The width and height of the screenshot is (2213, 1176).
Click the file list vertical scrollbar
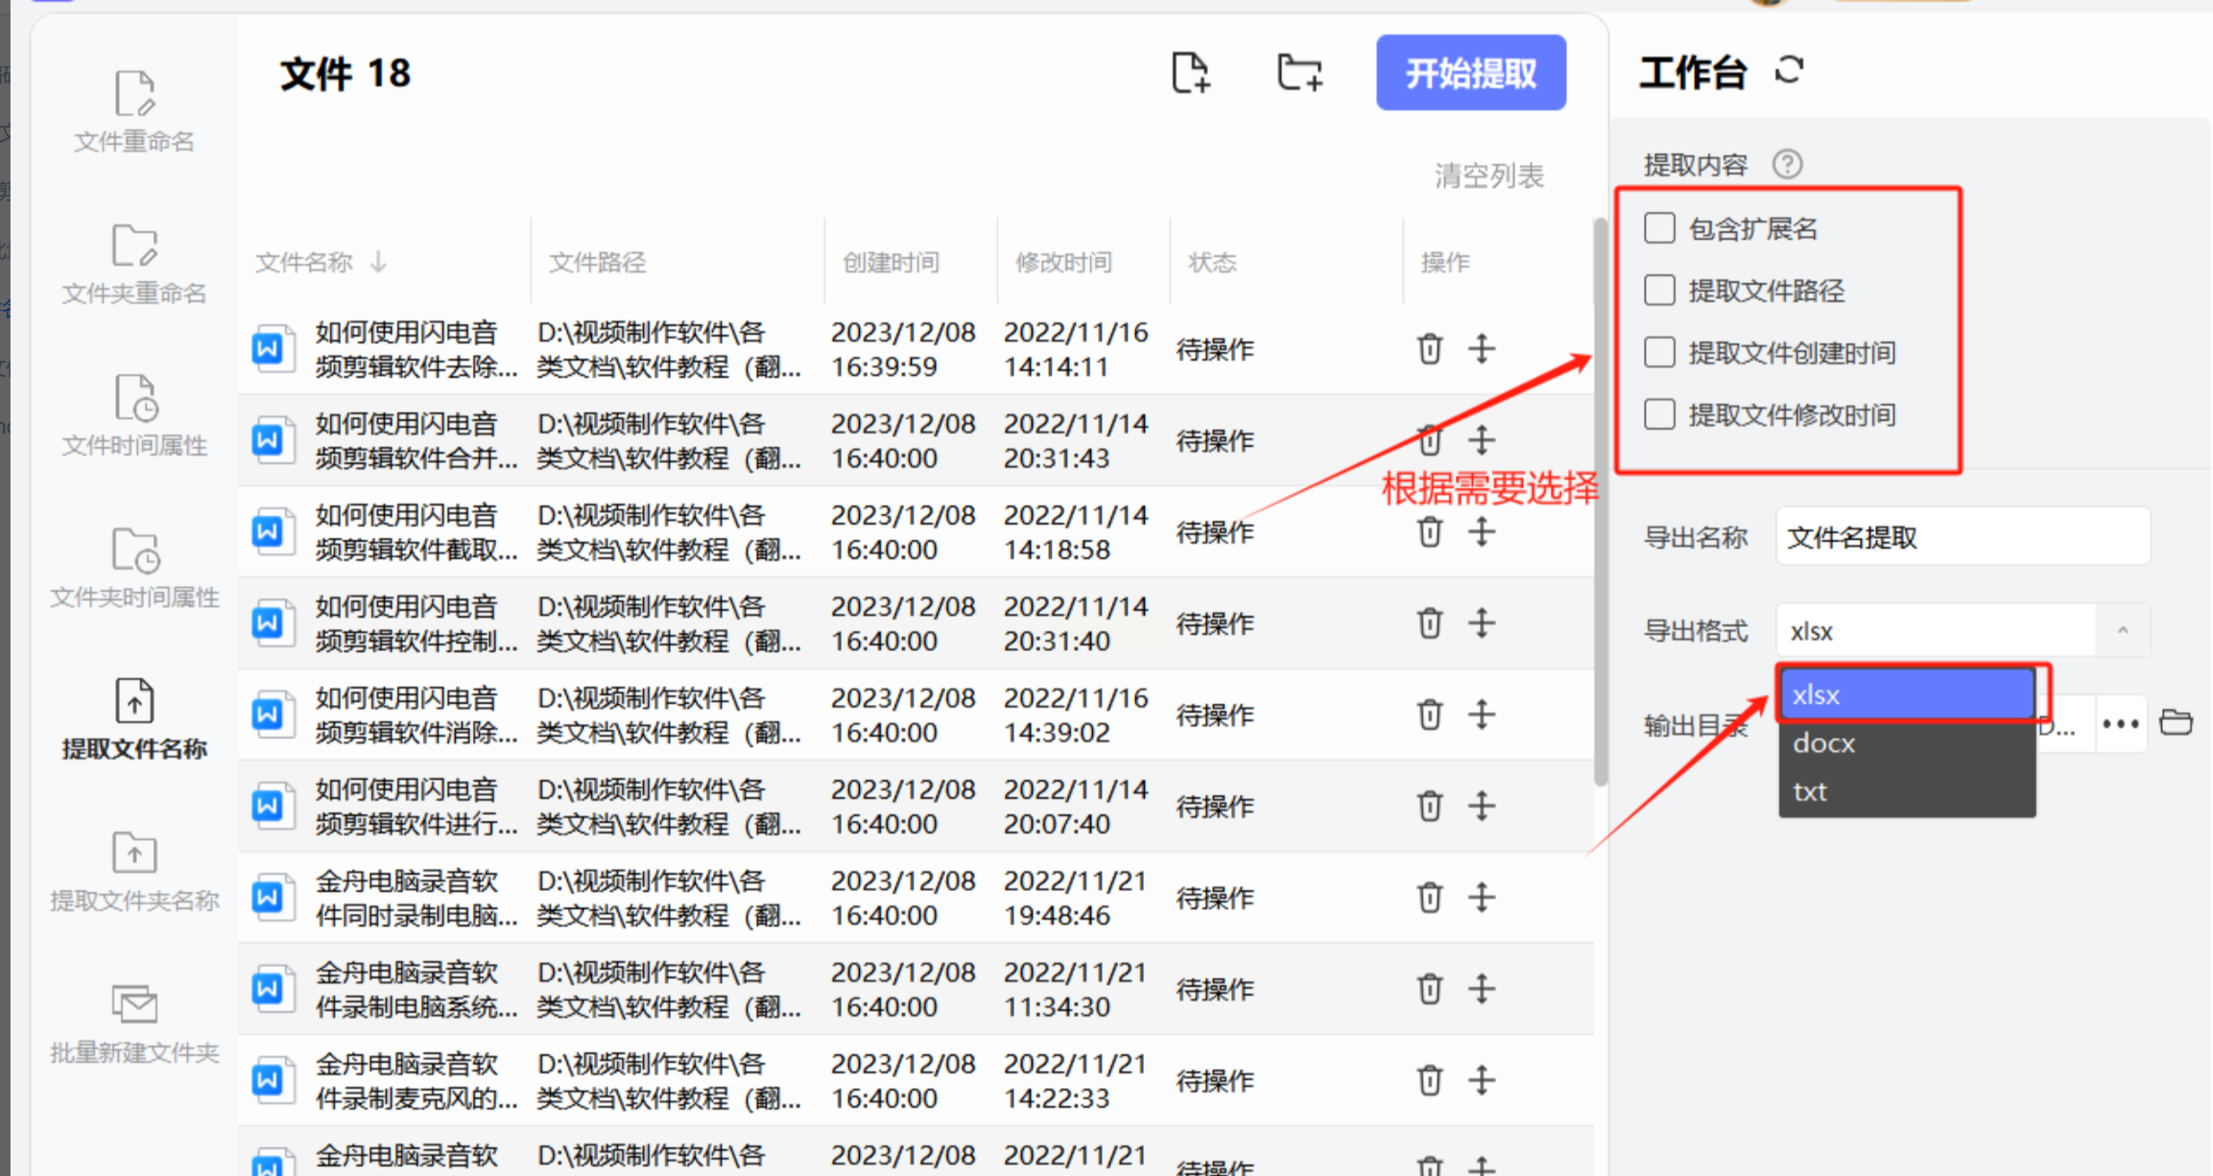[x=1600, y=499]
